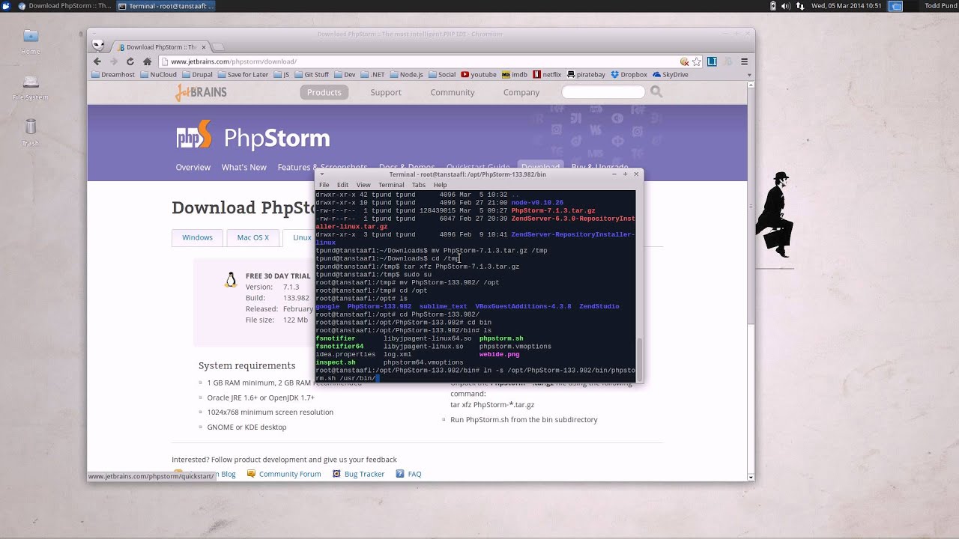
Task: Switch to the Windows download tab
Action: click(x=197, y=237)
